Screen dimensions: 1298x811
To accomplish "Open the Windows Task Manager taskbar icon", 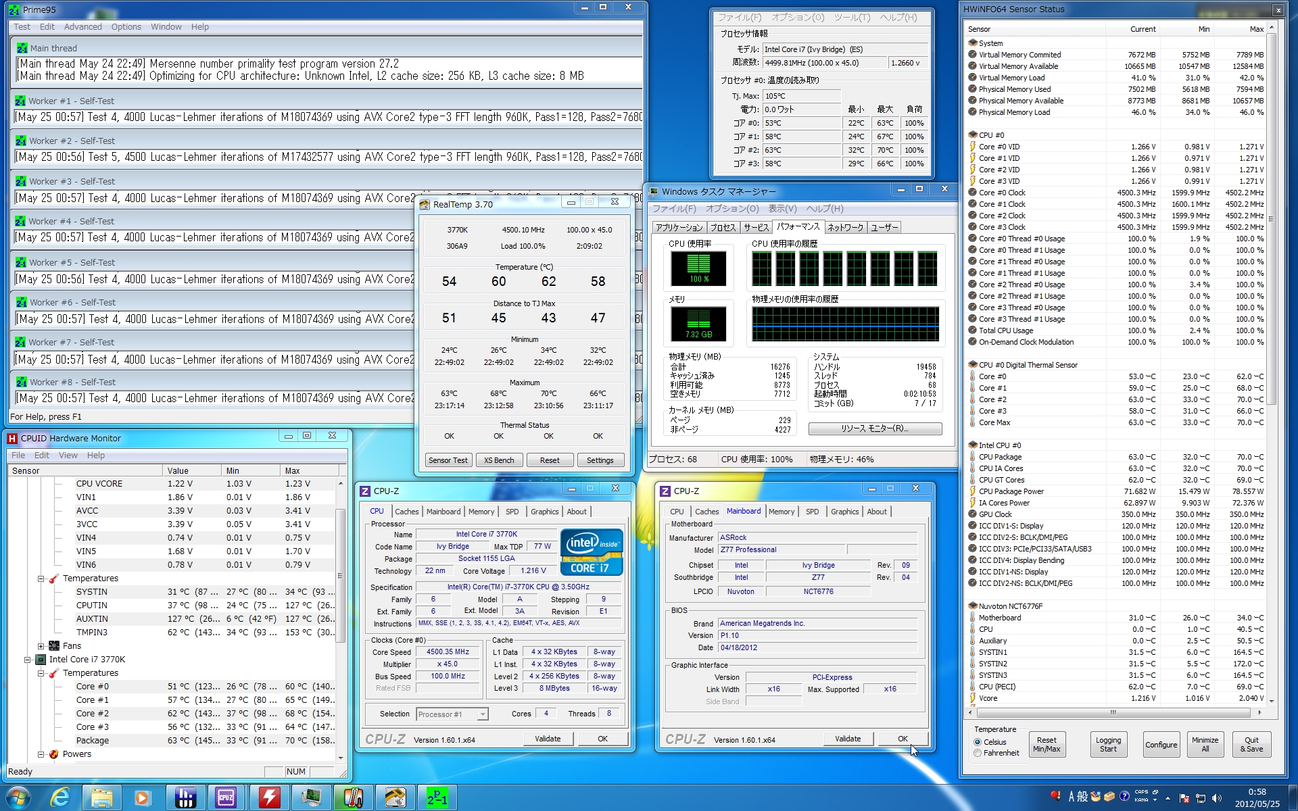I will pyautogui.click(x=311, y=797).
